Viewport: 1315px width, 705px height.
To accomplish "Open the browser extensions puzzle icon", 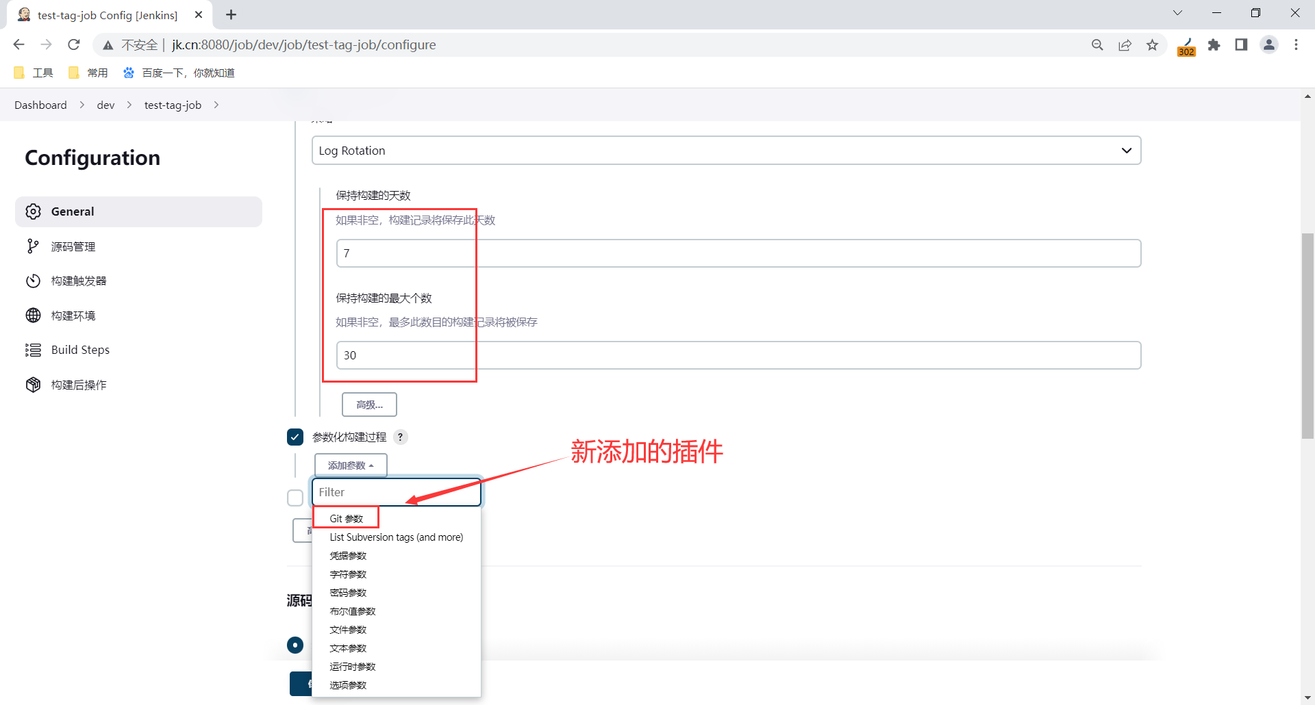I will [x=1214, y=44].
